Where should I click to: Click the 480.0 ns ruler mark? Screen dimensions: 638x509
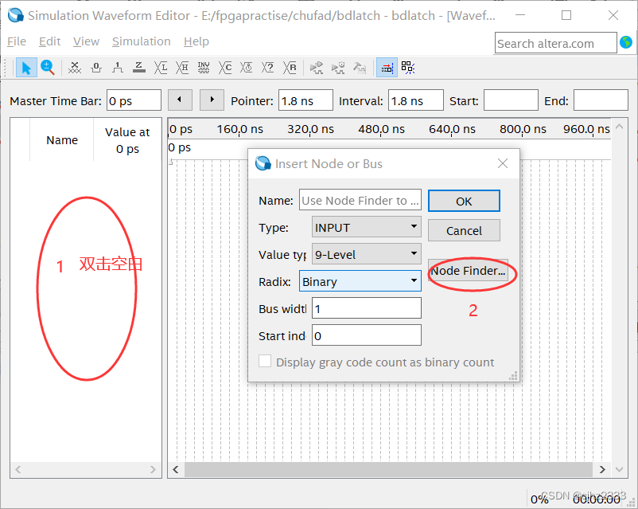tap(381, 129)
